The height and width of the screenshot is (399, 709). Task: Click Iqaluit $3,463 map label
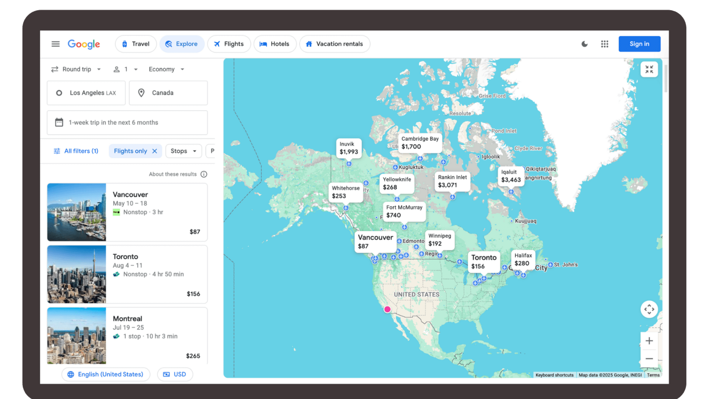511,176
